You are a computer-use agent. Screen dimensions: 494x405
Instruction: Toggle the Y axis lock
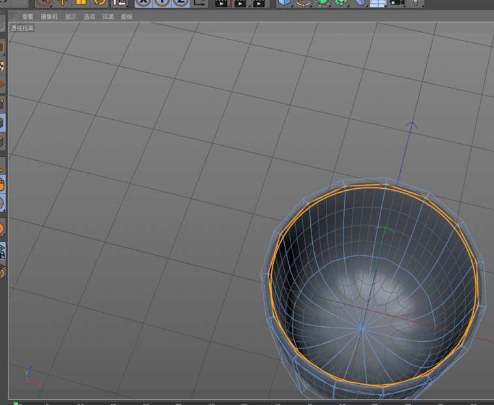(x=162, y=2)
